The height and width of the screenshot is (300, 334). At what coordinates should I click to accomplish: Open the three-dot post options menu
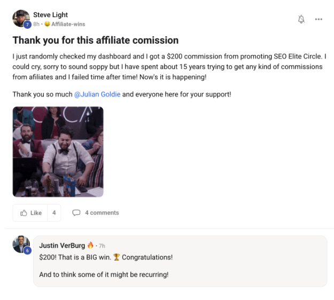click(x=319, y=19)
